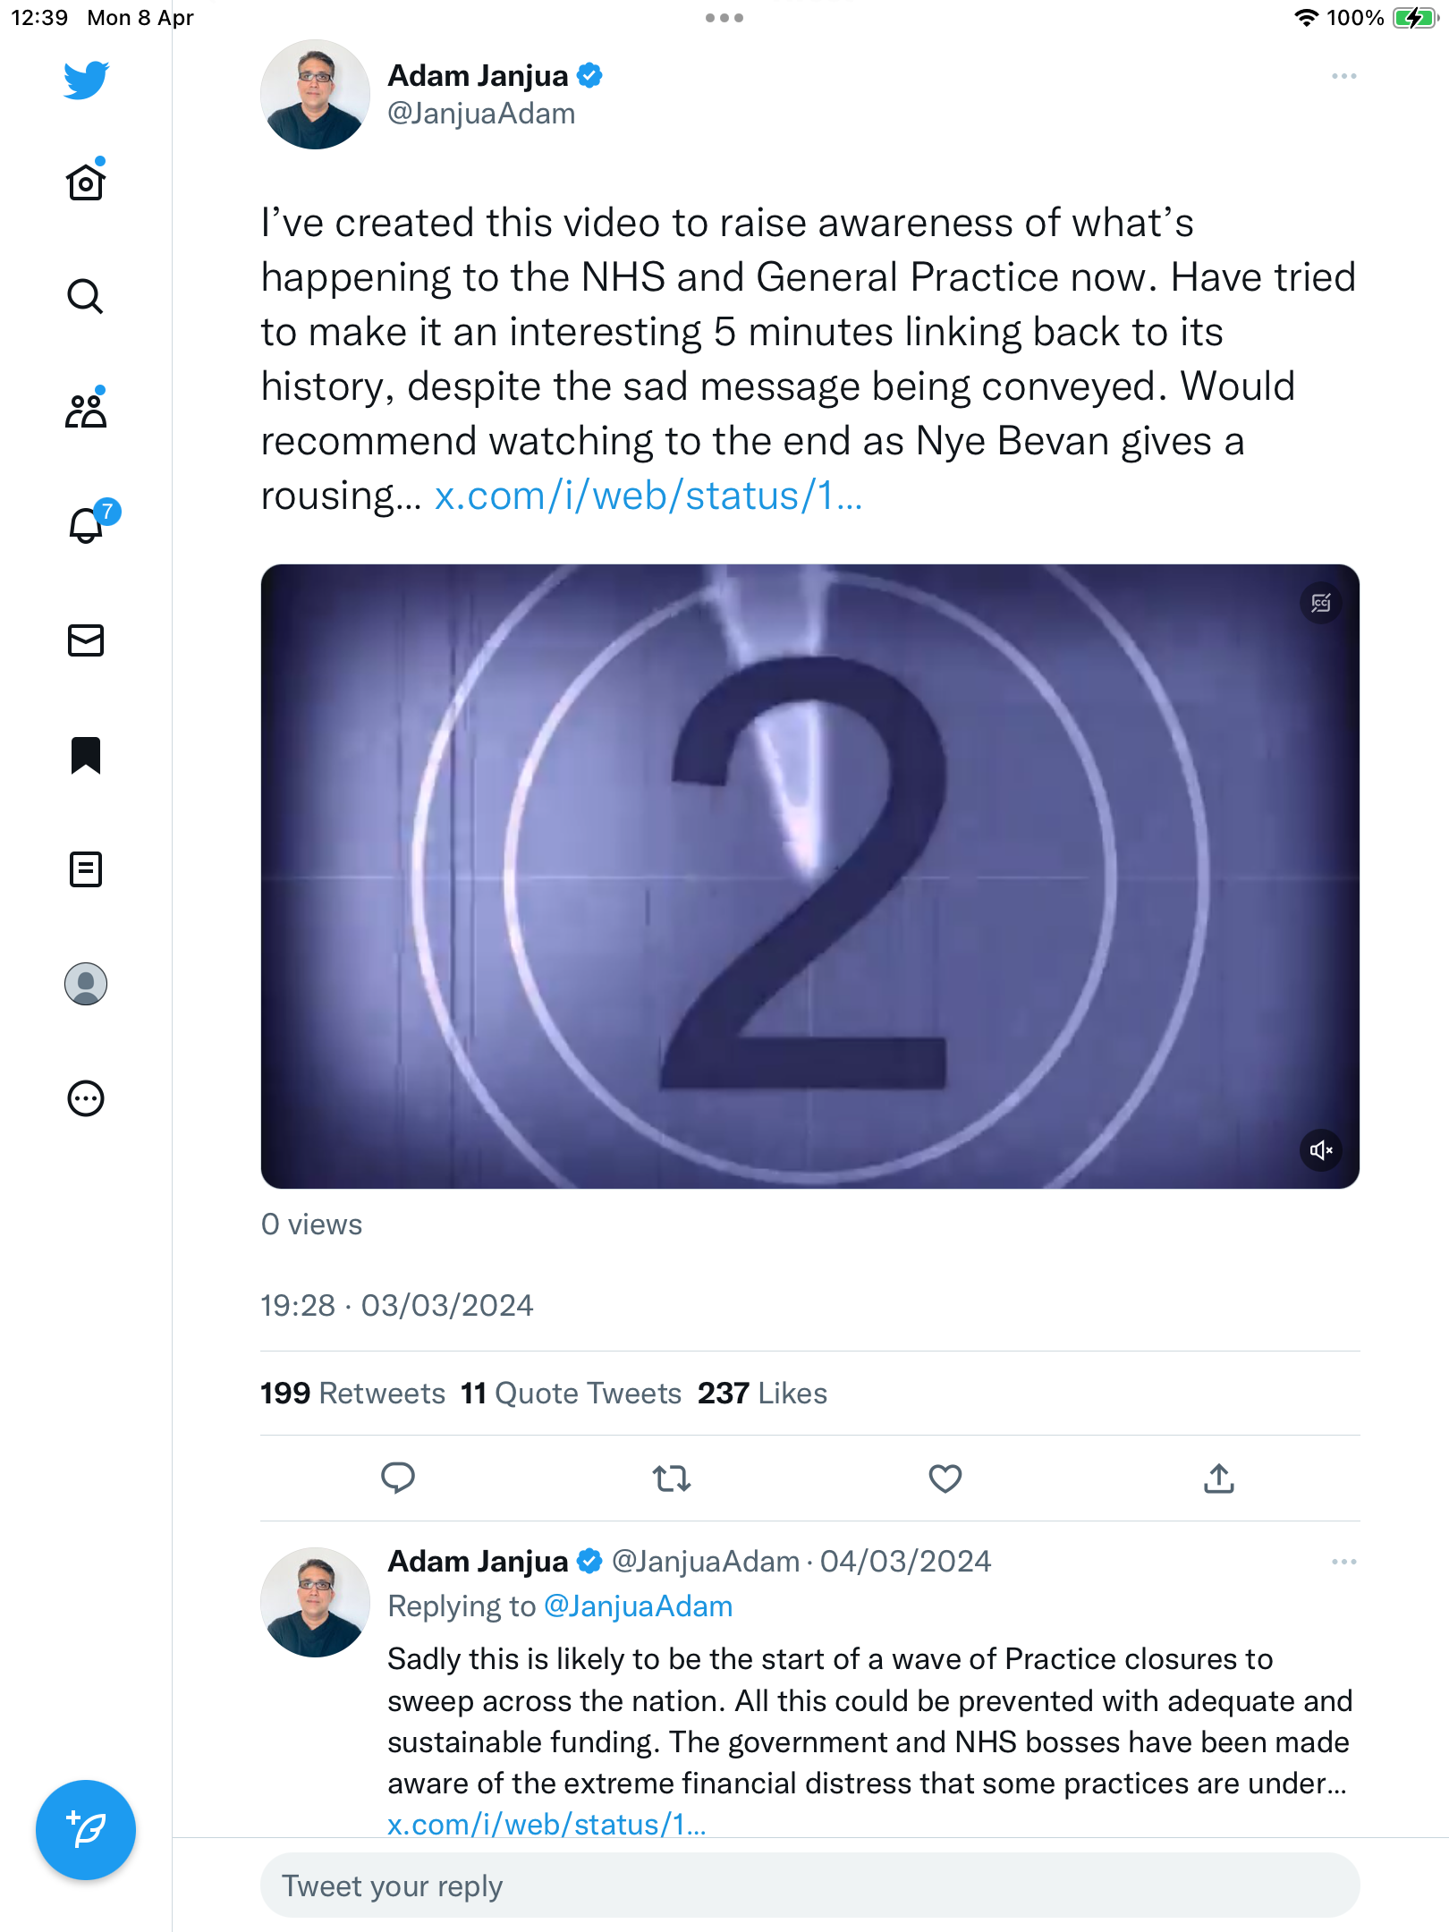Open three-dot menu on the reply tweet
The image size is (1449, 1932).
[1343, 1562]
